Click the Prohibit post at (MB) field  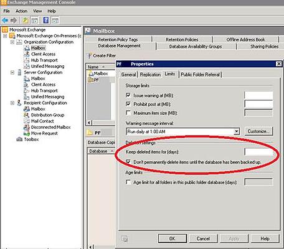click(258, 105)
